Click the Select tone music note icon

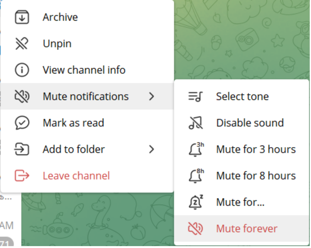coord(195,97)
